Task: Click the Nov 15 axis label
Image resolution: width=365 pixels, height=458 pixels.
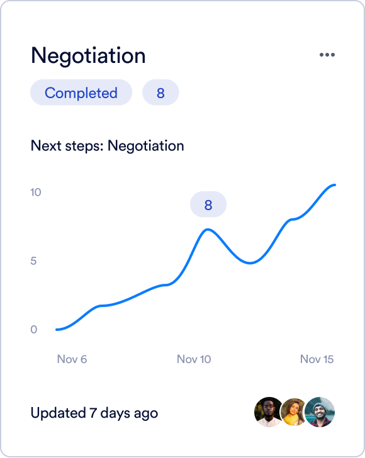Action: (317, 359)
